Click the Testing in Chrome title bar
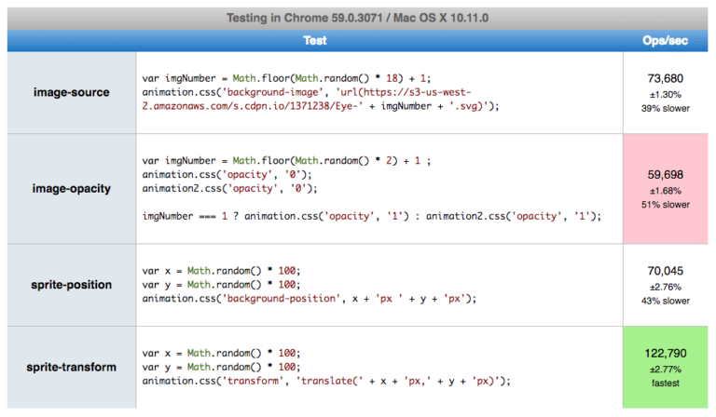The height and width of the screenshot is (417, 716). (358, 16)
